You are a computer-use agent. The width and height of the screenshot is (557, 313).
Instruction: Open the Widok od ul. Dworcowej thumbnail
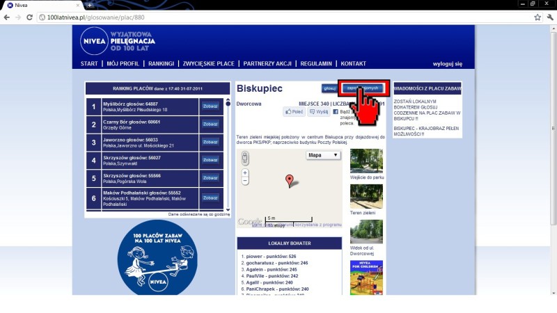click(x=366, y=232)
